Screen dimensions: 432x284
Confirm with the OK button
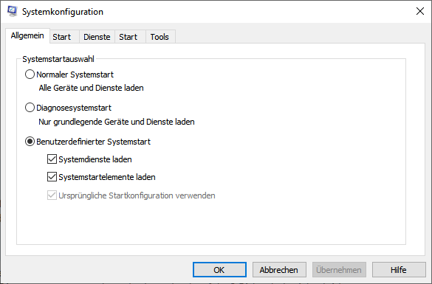click(219, 270)
